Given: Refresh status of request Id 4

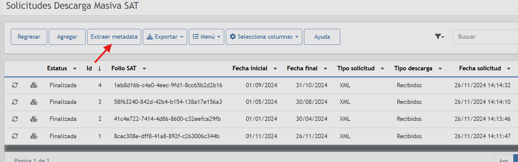Looking at the screenshot, I should (15, 85).
